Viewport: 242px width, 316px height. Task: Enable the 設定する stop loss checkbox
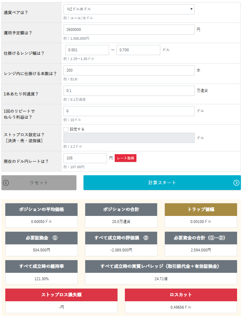click(x=66, y=129)
